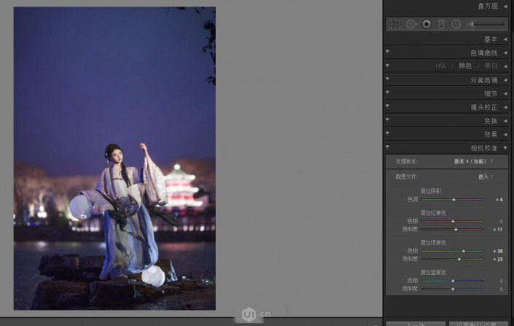The height and width of the screenshot is (326, 514).
Task: Switch to the HSL tab
Action: tap(440, 66)
